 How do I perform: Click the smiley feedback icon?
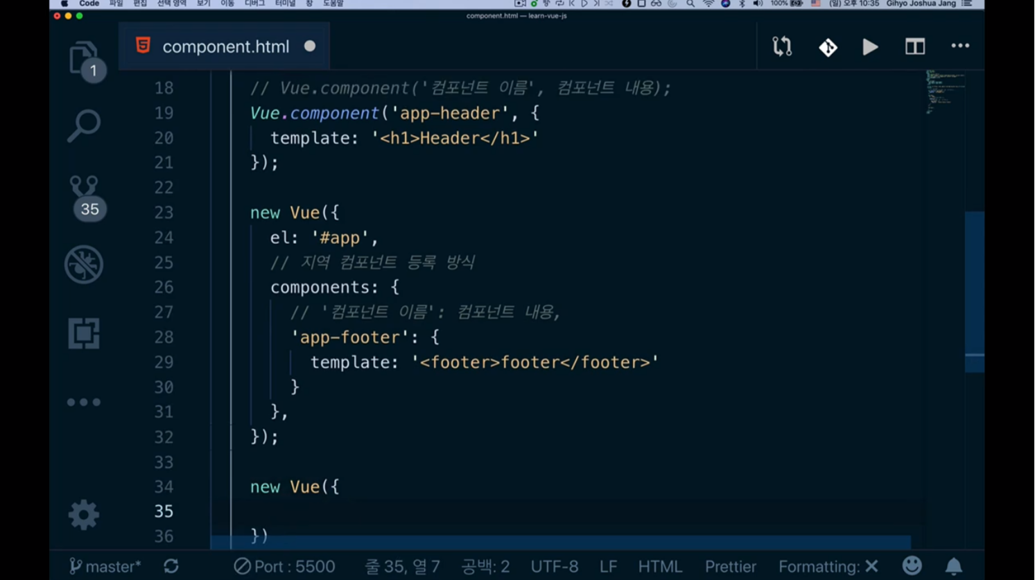[912, 566]
